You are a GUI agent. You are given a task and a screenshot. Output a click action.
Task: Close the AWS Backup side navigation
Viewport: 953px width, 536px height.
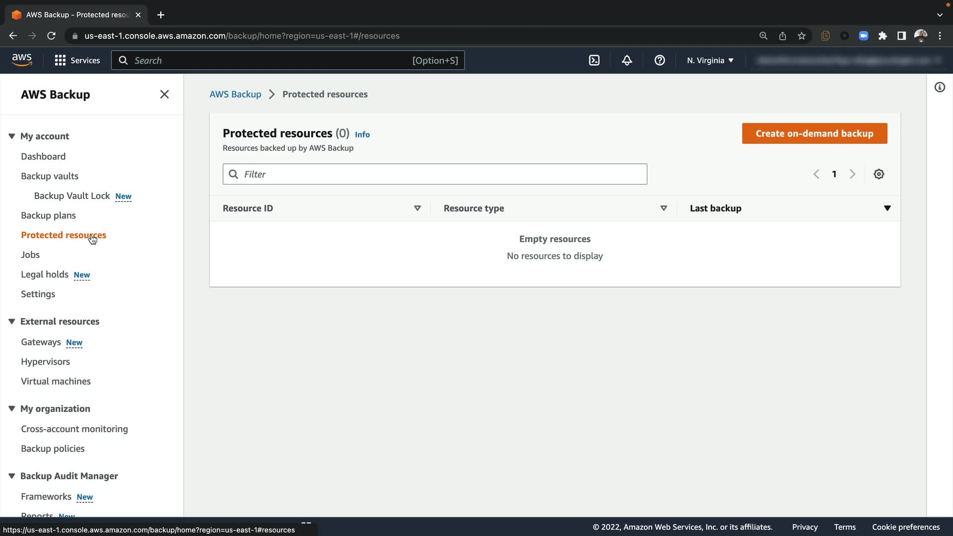click(x=164, y=94)
